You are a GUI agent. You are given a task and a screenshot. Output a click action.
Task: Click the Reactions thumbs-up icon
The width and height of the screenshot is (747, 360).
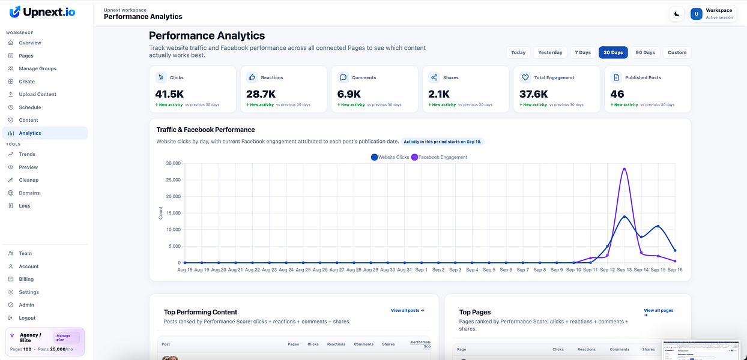coord(252,77)
